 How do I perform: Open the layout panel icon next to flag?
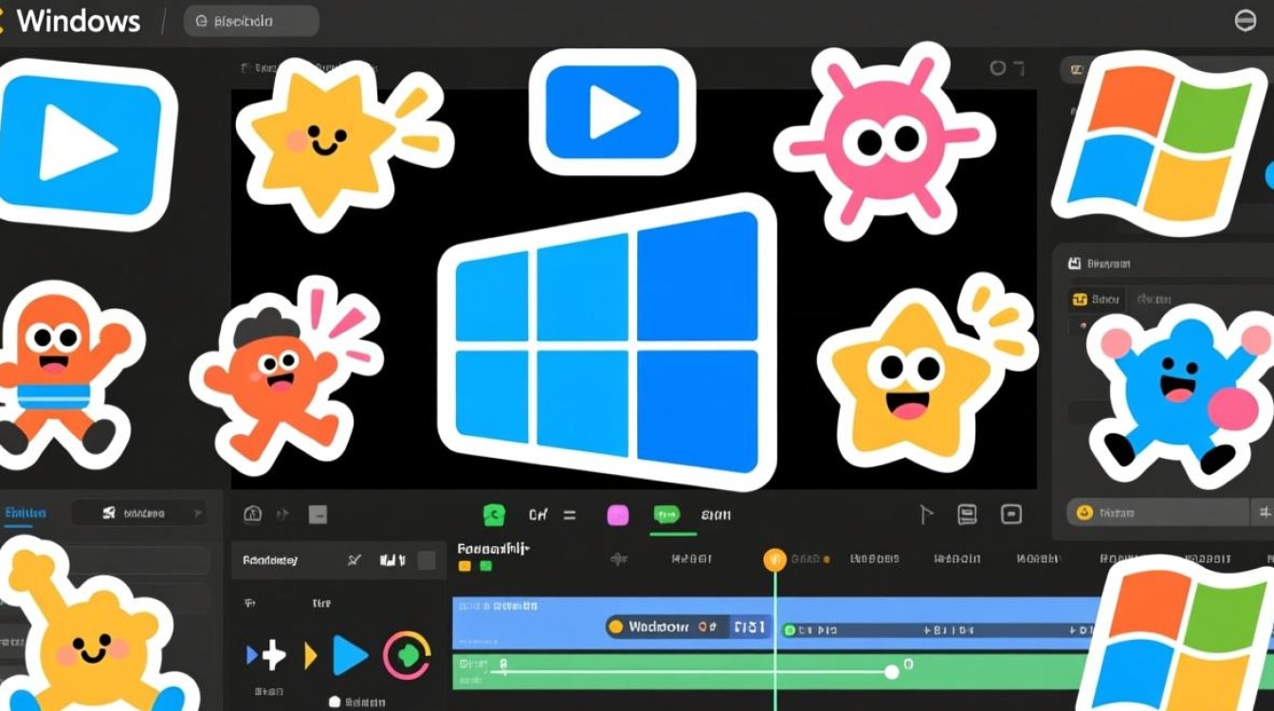coord(967,515)
